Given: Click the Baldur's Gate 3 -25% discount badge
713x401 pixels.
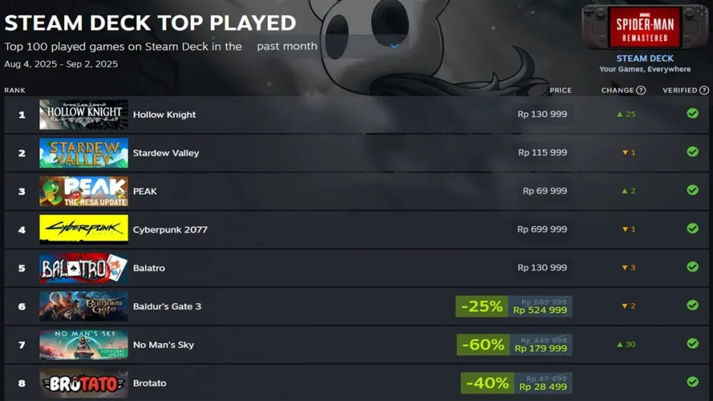Looking at the screenshot, I should point(480,305).
